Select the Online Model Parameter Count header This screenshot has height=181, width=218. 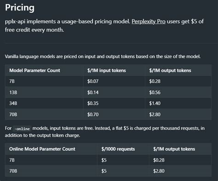point(42,149)
